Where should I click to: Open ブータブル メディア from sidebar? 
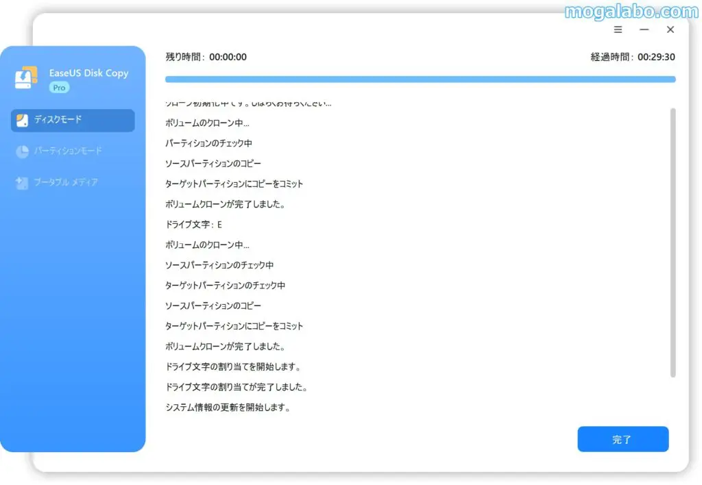(x=66, y=183)
